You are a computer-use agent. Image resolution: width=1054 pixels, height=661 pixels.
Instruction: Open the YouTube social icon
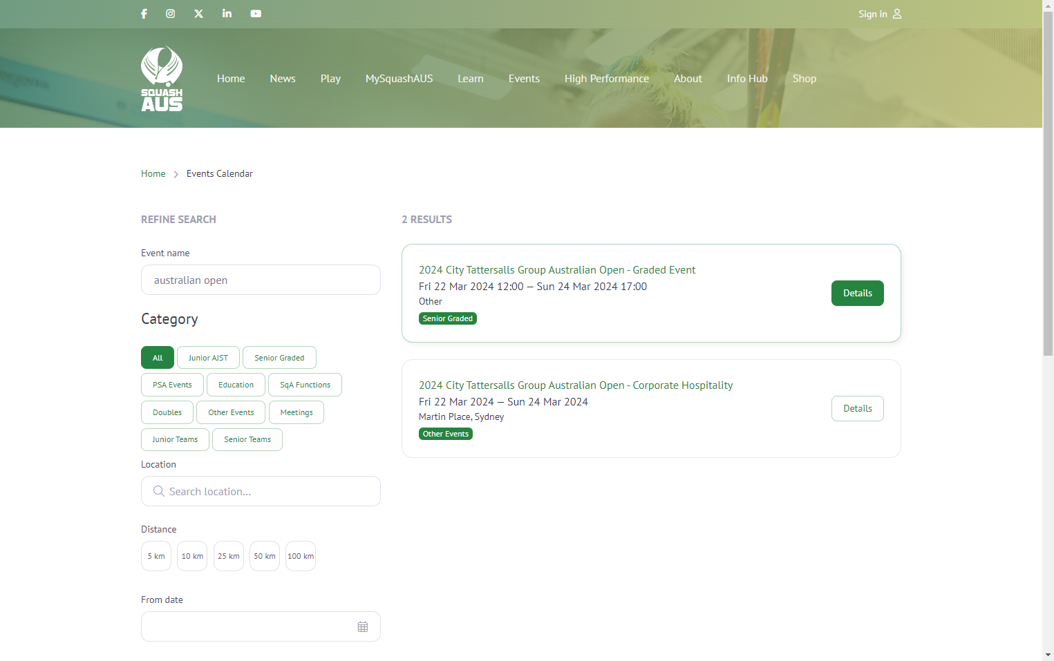pyautogui.click(x=256, y=14)
